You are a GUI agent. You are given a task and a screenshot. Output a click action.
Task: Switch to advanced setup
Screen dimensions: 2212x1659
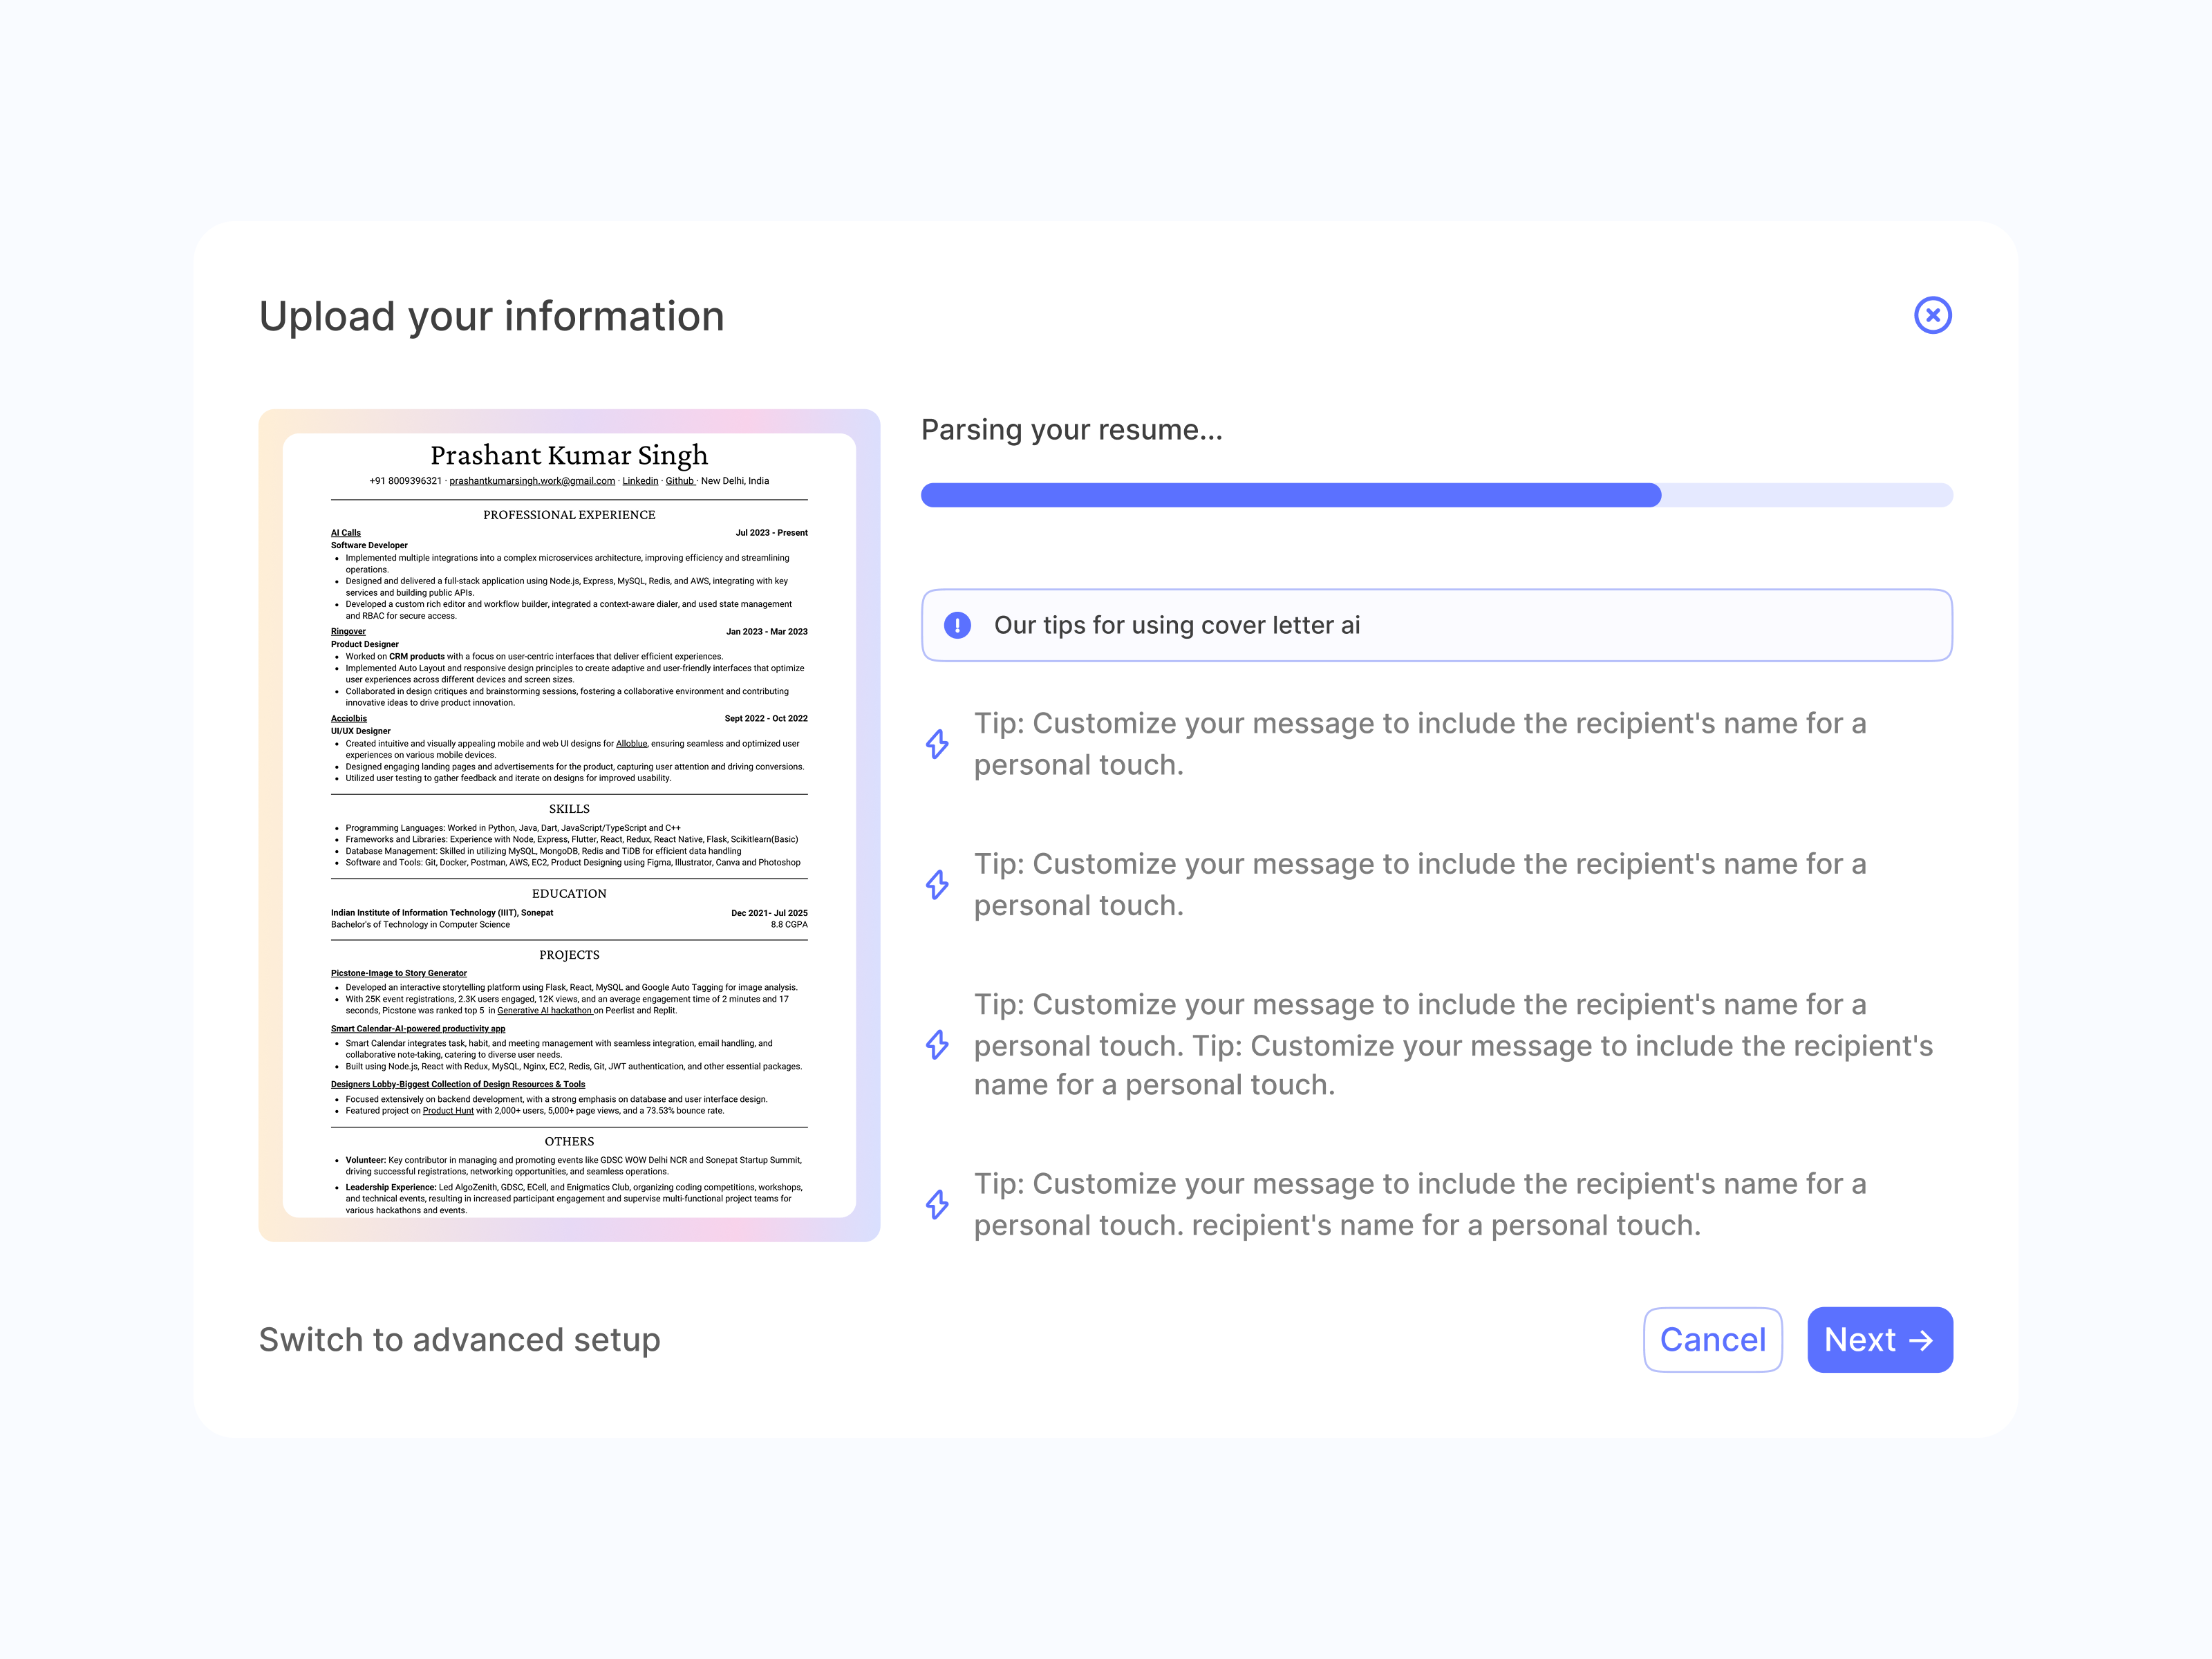[x=459, y=1340]
